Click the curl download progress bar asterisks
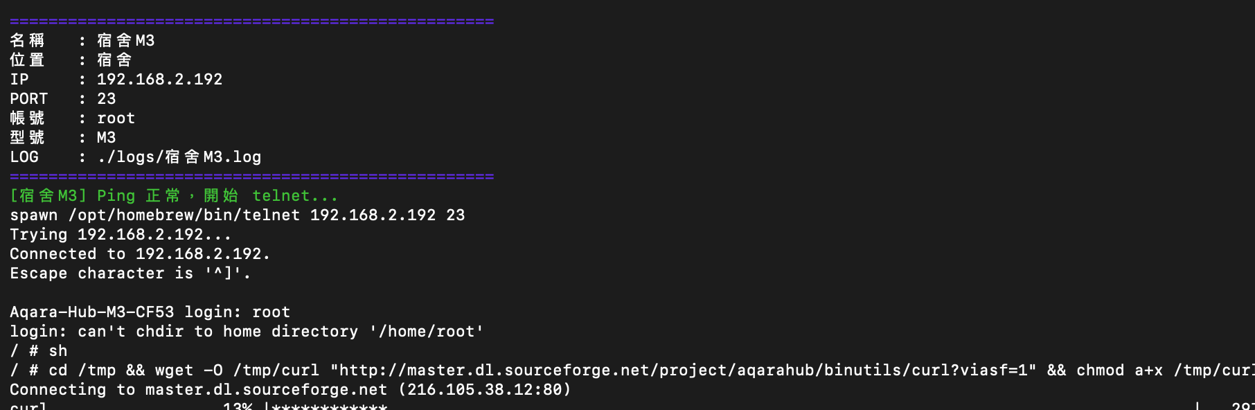The width and height of the screenshot is (1255, 410). point(329,406)
